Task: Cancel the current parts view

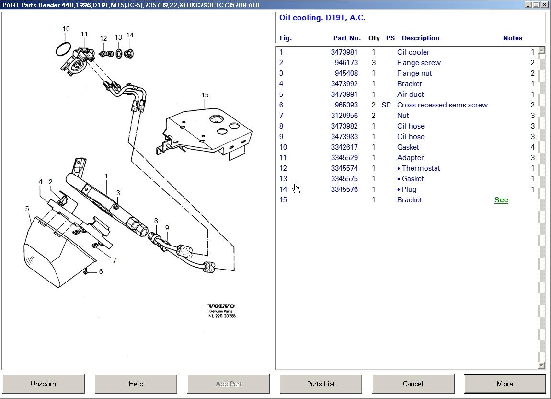Action: click(x=413, y=384)
